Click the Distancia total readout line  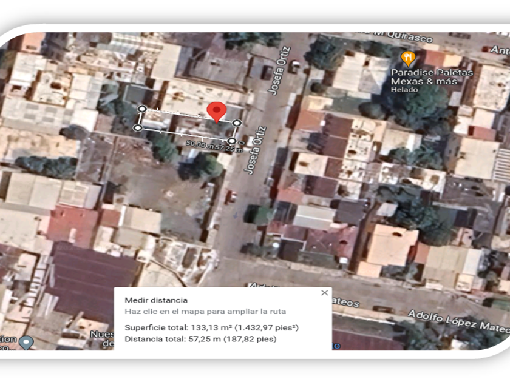200,339
